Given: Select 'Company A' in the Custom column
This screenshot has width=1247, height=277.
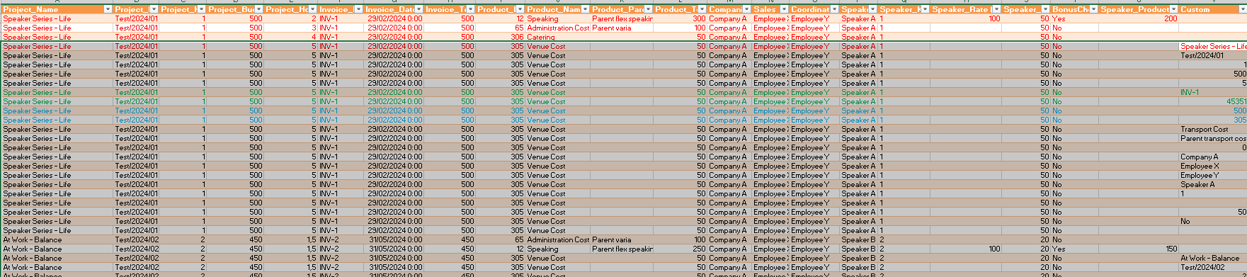Looking at the screenshot, I should click(1199, 157).
